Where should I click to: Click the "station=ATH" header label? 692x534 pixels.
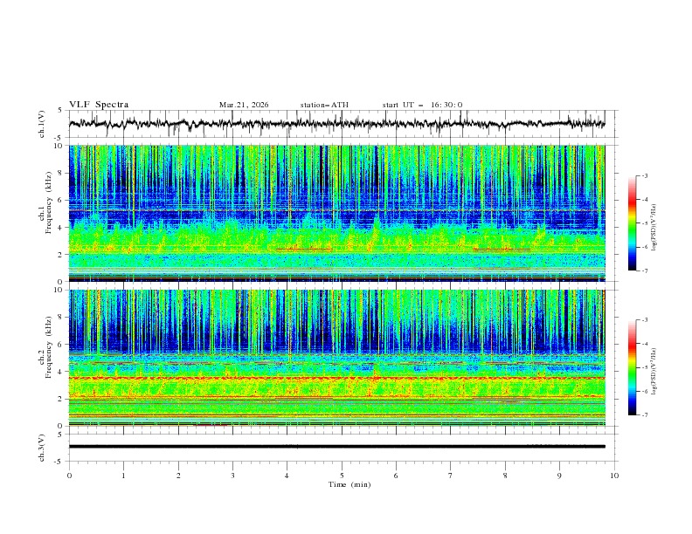324,105
